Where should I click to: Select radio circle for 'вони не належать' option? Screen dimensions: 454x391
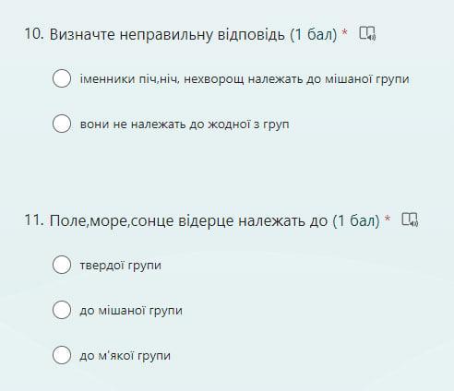62,124
